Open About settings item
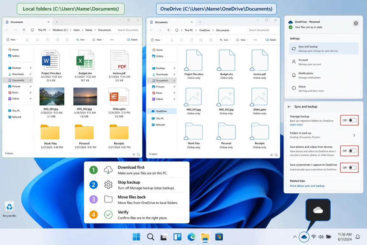367x245 pixels. point(324,89)
